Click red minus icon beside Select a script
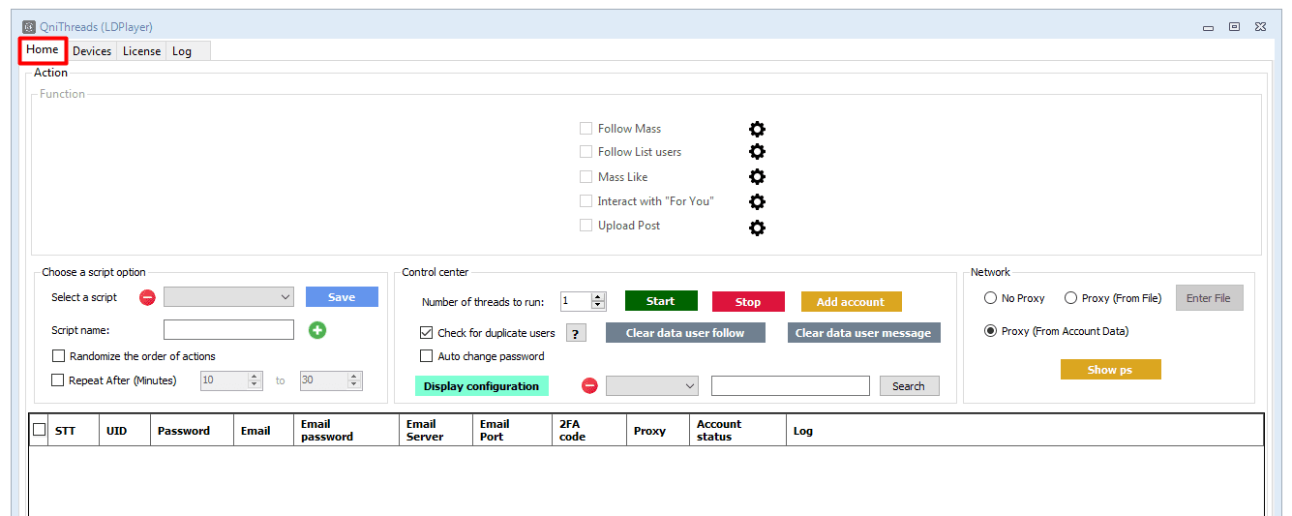This screenshot has width=1292, height=516. pyautogui.click(x=147, y=297)
